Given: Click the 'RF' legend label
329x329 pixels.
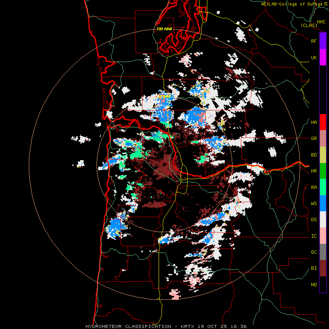Looking at the screenshot, I should 314,41.
